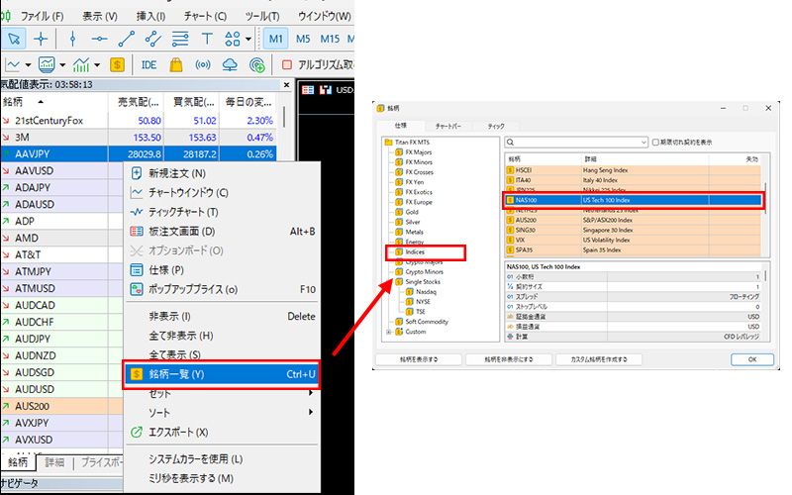The image size is (792, 495).
Task: Open the templates dropdown arrow
Action: (62, 65)
